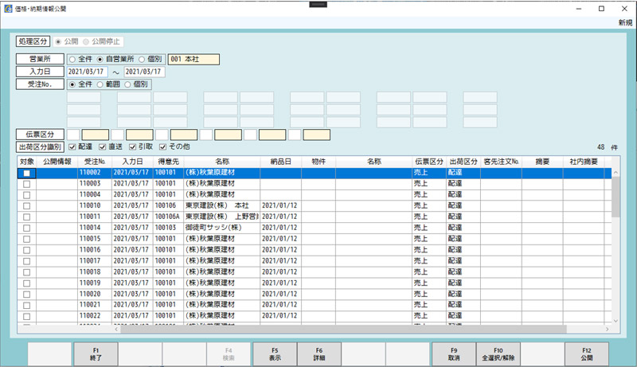Maximize the 価格・納期情報公開 window
637x367 pixels.
point(602,9)
